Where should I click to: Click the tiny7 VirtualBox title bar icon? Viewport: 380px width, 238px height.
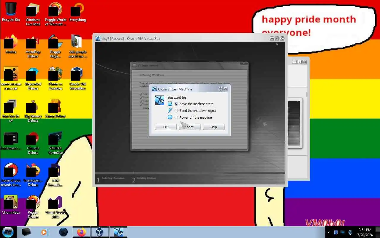(98, 38)
